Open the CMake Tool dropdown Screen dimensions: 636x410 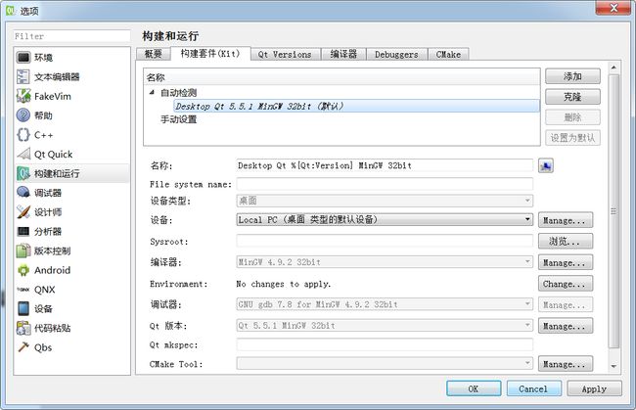click(x=385, y=364)
